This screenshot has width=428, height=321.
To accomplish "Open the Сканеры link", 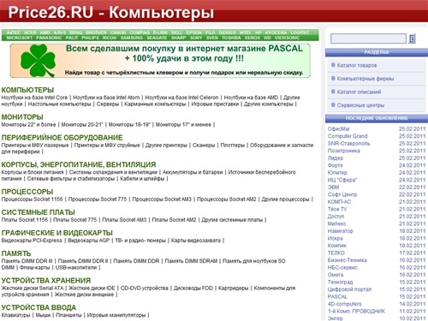I will tap(204, 146).
